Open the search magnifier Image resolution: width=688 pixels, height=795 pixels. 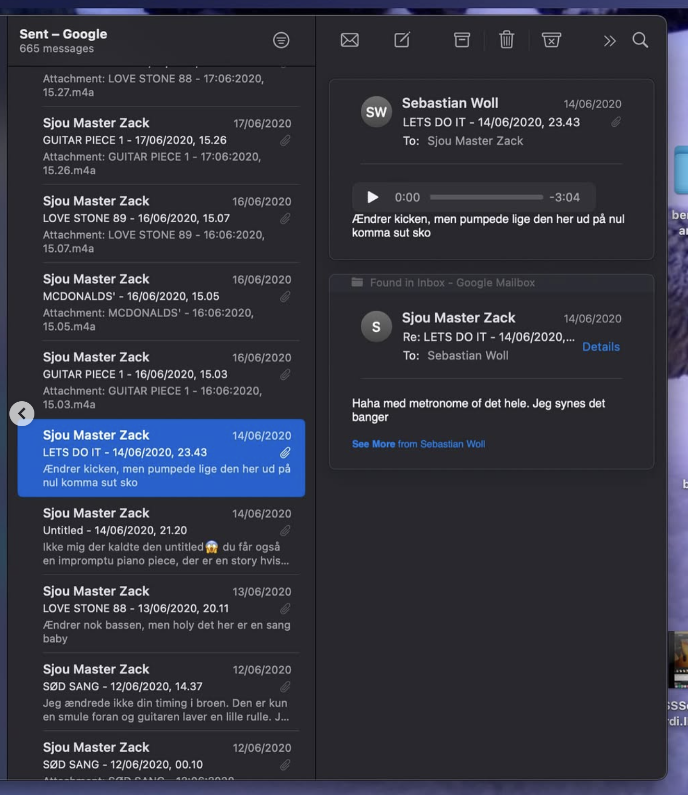coord(640,40)
